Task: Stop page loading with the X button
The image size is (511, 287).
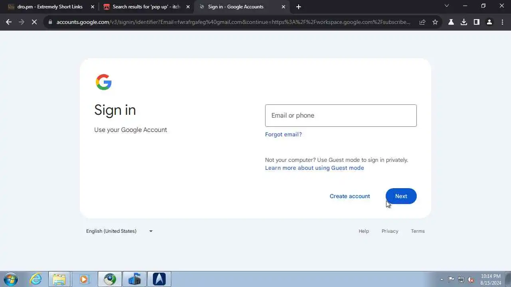Action: 34,22
